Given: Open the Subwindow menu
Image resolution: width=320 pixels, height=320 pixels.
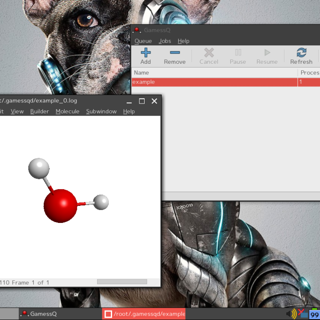Looking at the screenshot, I should [101, 111].
